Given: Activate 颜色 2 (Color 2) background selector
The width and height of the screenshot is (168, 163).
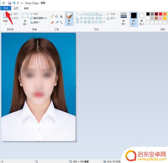Looking at the screenshot, I should coord(142,19).
